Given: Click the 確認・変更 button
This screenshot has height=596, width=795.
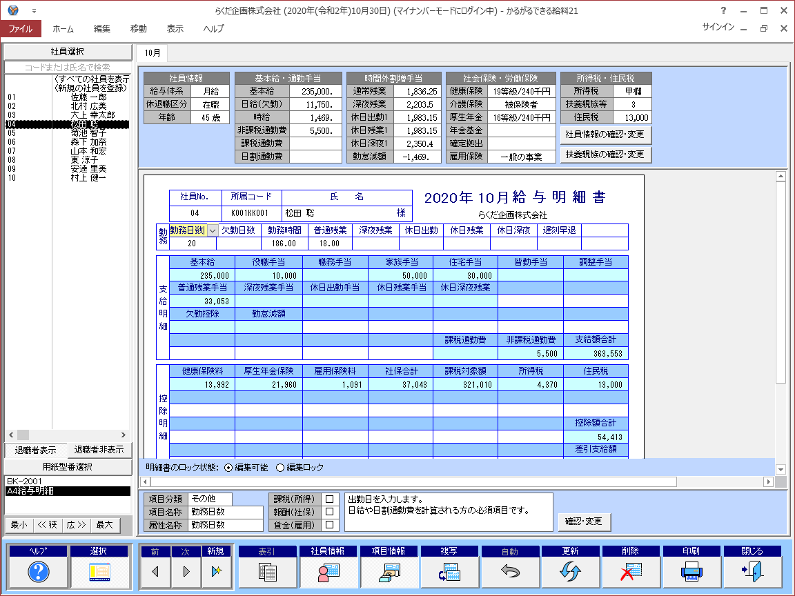Looking at the screenshot, I should [x=584, y=521].
